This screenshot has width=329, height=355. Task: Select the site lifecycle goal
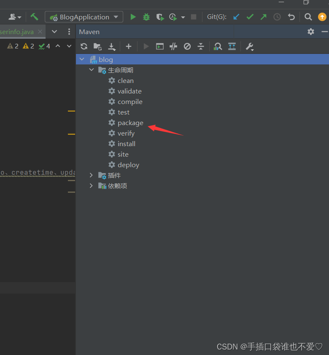(x=123, y=155)
